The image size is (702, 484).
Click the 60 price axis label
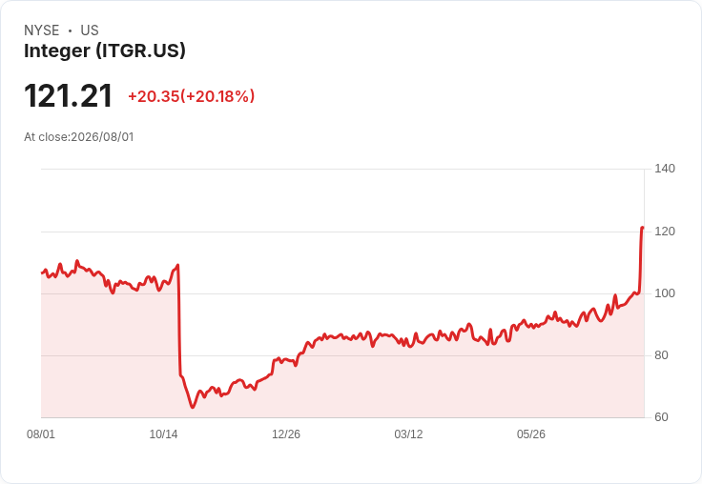point(661,417)
